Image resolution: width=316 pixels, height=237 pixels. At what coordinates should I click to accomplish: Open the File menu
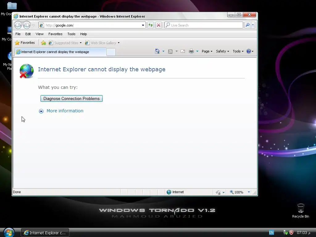tap(18, 34)
